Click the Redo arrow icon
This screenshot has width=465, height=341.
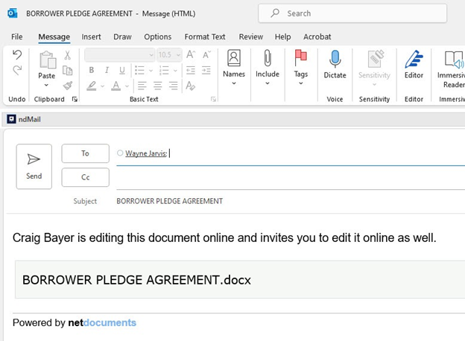(17, 70)
